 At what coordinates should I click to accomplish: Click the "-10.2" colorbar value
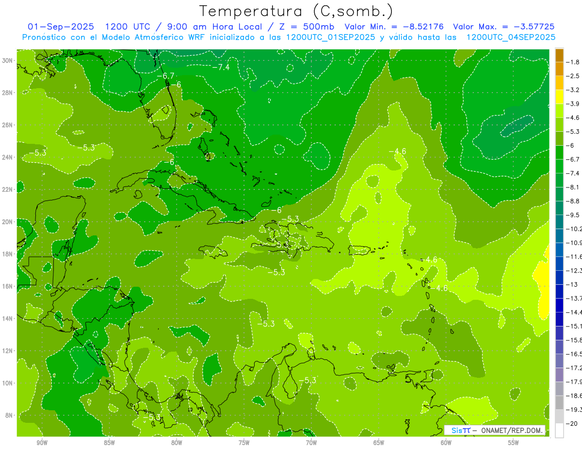[x=574, y=229]
